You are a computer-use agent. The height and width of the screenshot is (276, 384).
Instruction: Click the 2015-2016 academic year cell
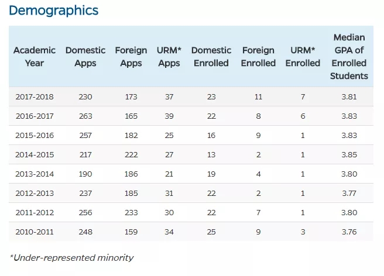(x=35, y=135)
